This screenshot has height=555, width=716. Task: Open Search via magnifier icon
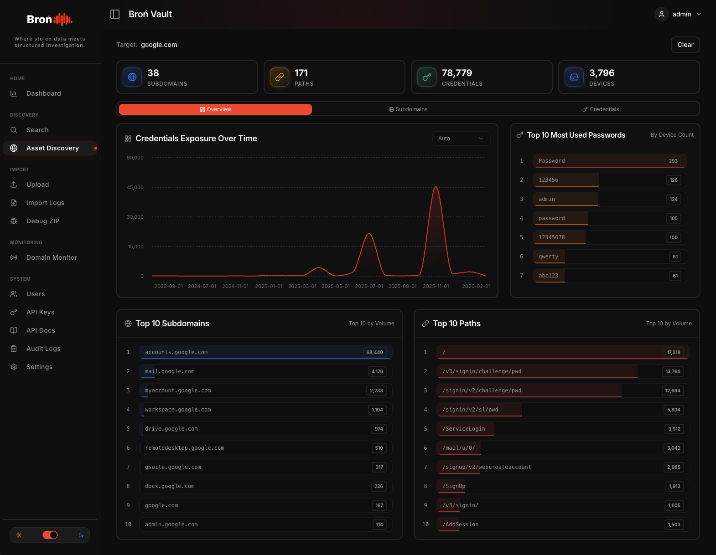14,130
